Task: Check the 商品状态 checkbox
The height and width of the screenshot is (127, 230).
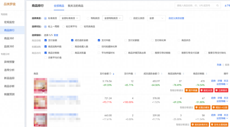Action: 179,40
